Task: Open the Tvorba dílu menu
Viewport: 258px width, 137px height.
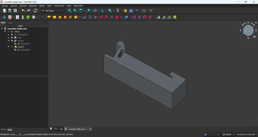Action: click(x=59, y=6)
